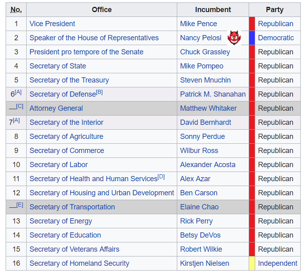
Task: Open the Kirstjen Nielsen link
Action: [205, 263]
